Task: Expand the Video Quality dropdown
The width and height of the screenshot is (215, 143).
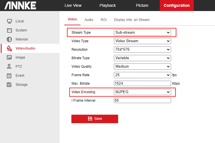Action: (142, 67)
